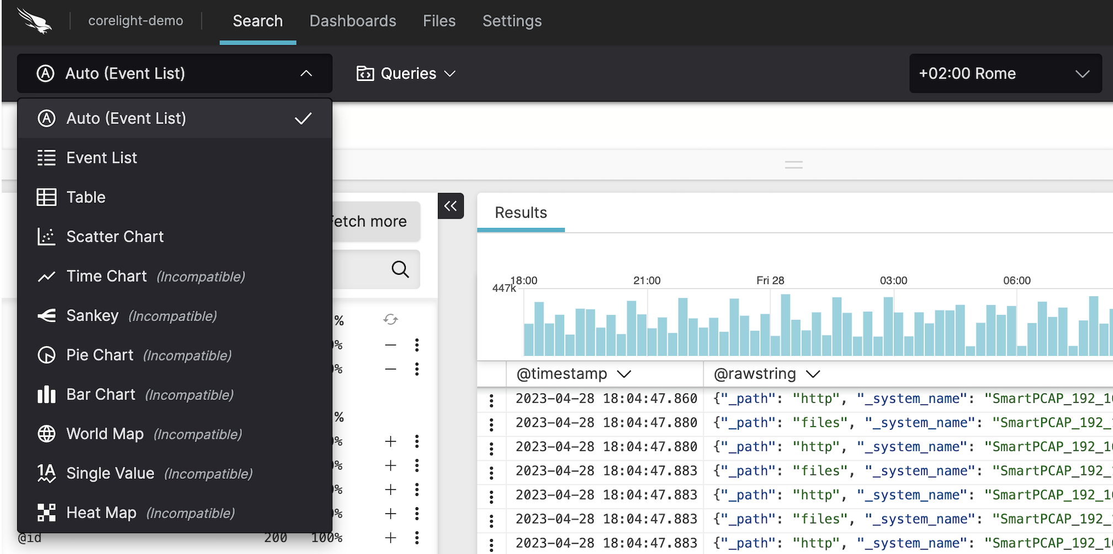Select the World Map icon
The height and width of the screenshot is (554, 1113).
tap(46, 434)
